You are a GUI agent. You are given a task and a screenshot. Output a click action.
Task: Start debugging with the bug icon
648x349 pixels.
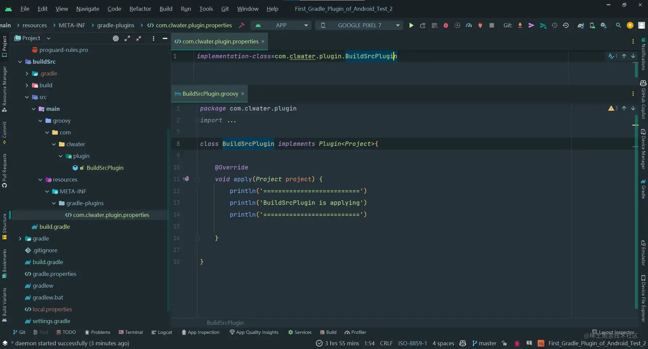click(446, 25)
